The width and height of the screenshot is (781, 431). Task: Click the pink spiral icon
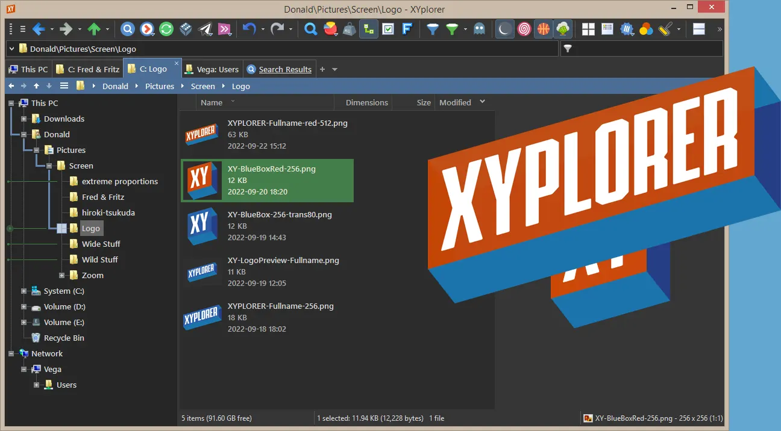[524, 29]
